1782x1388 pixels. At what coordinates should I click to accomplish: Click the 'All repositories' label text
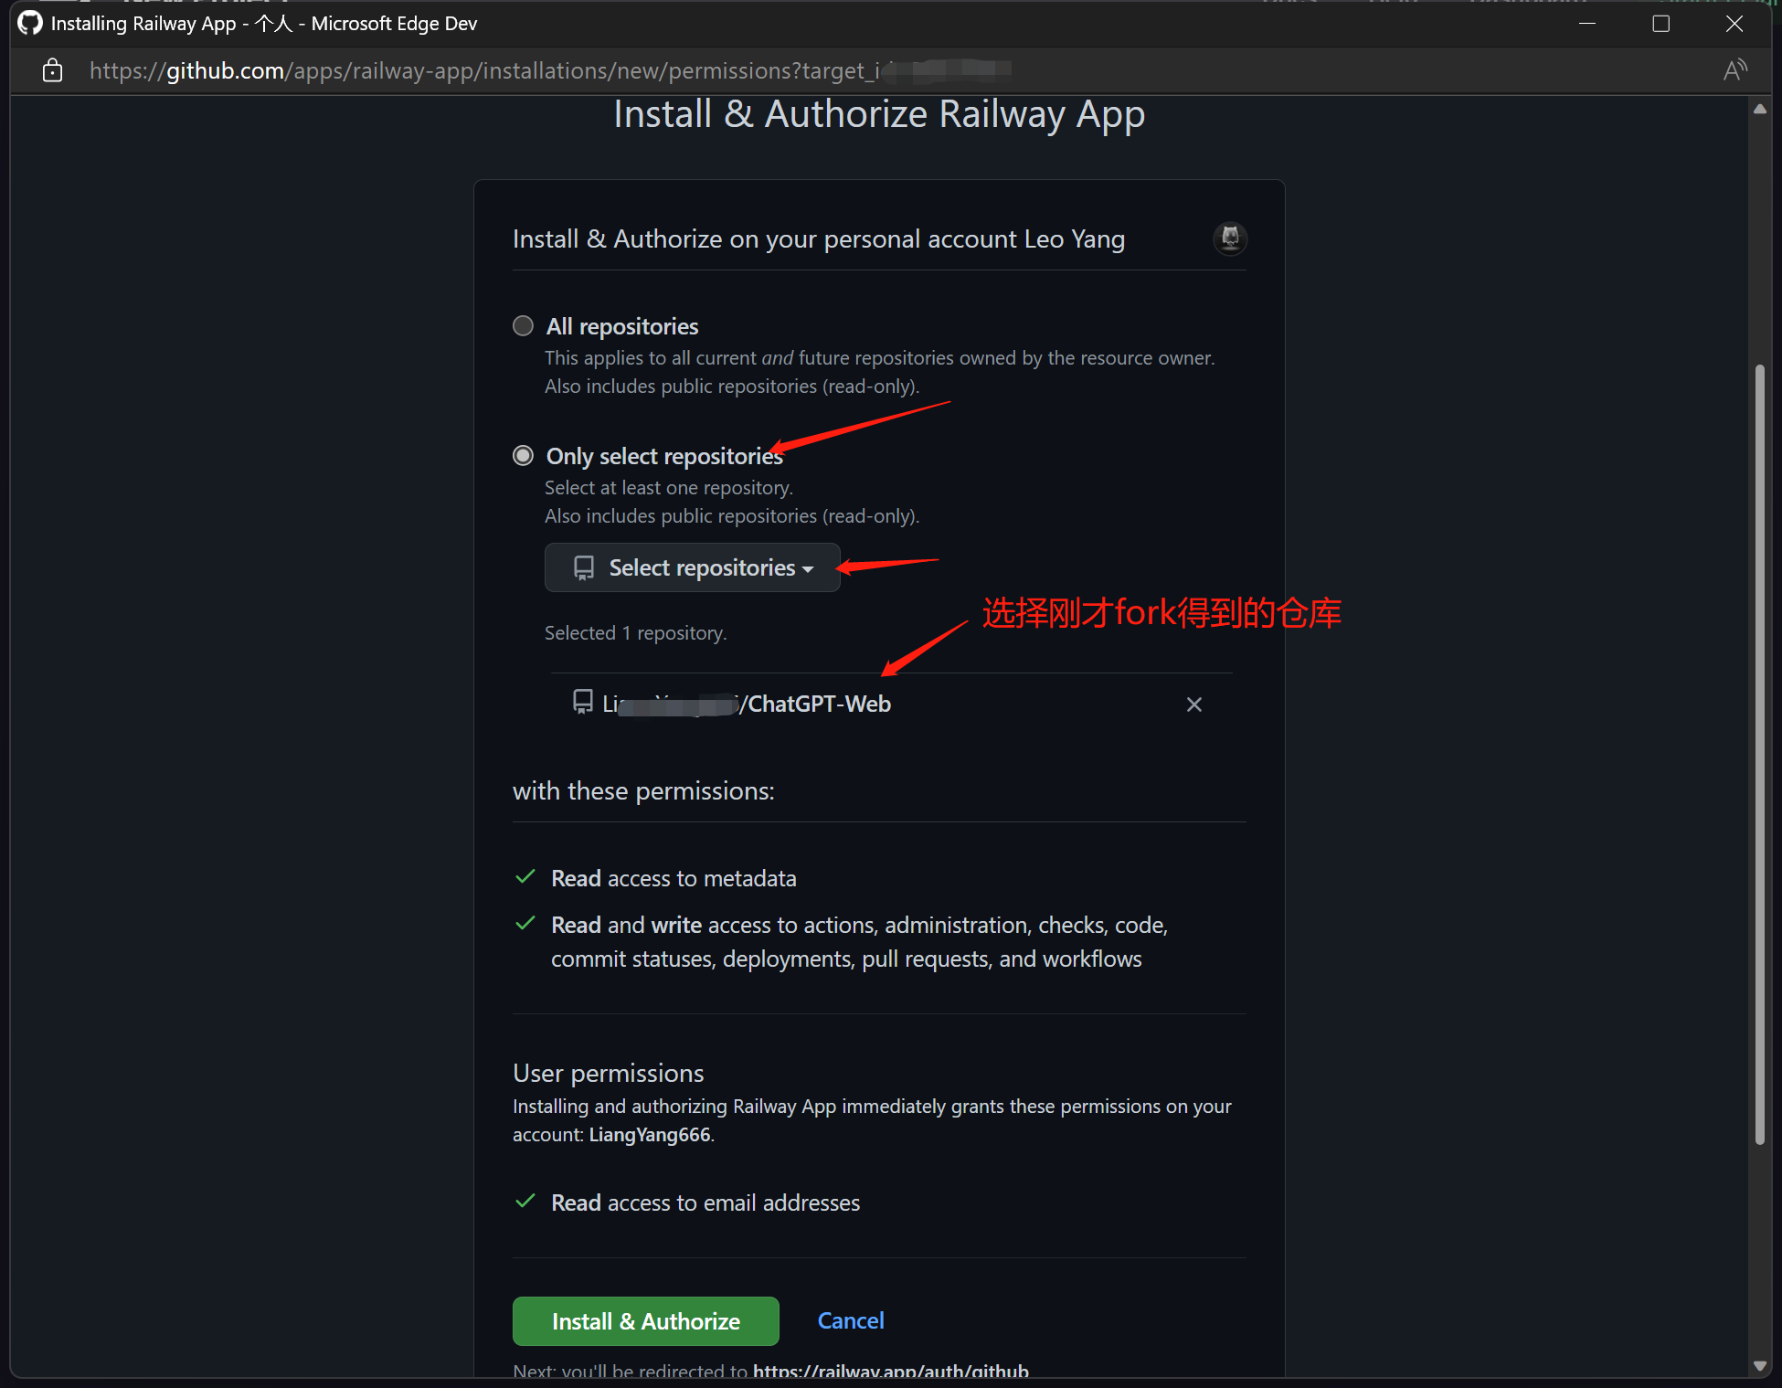coord(622,326)
